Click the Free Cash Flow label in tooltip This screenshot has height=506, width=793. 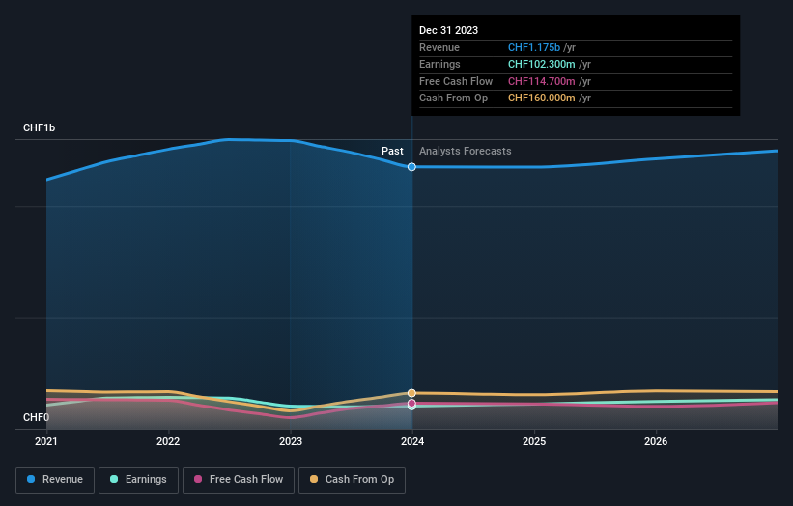coord(456,81)
